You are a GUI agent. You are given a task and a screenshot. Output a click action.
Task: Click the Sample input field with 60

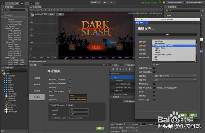[143, 124]
